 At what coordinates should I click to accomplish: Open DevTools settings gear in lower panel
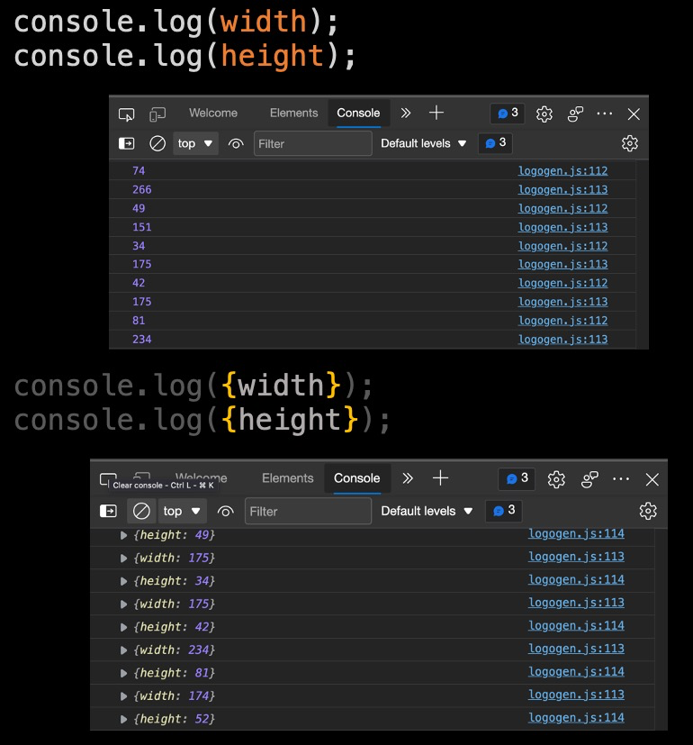coord(556,479)
